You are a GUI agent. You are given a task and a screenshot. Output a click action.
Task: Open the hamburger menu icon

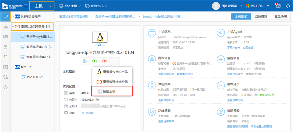click(x=26, y=6)
